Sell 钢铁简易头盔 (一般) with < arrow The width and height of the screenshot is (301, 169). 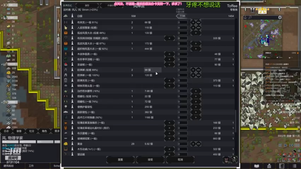(x=169, y=86)
